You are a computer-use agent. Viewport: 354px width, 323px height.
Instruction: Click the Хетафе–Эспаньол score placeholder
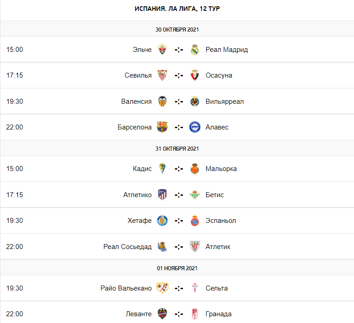coord(179,221)
